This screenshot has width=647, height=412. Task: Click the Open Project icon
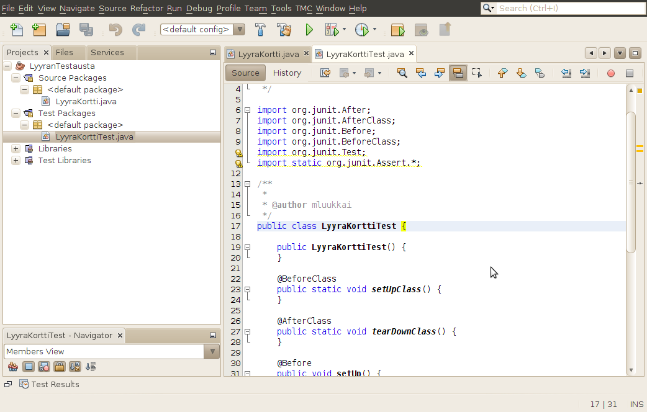point(63,29)
